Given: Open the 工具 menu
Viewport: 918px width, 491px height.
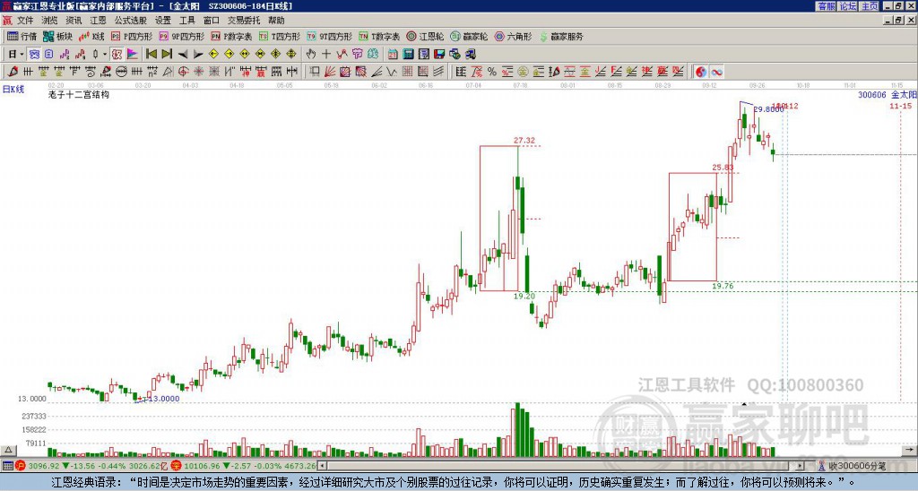Looking at the screenshot, I should [x=187, y=21].
